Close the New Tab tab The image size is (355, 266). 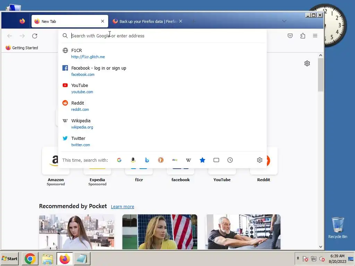[x=103, y=21]
